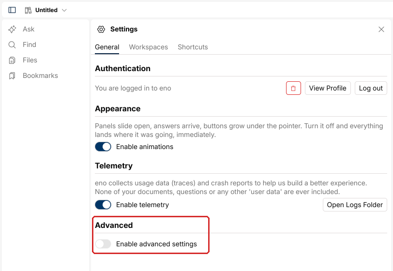
Task: Click the Bookmarks icon in sidebar
Action: click(12, 76)
